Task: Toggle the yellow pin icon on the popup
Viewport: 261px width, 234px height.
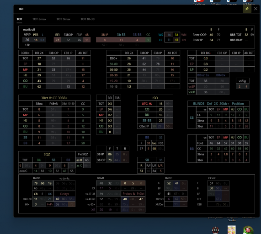Action: click(x=247, y=9)
